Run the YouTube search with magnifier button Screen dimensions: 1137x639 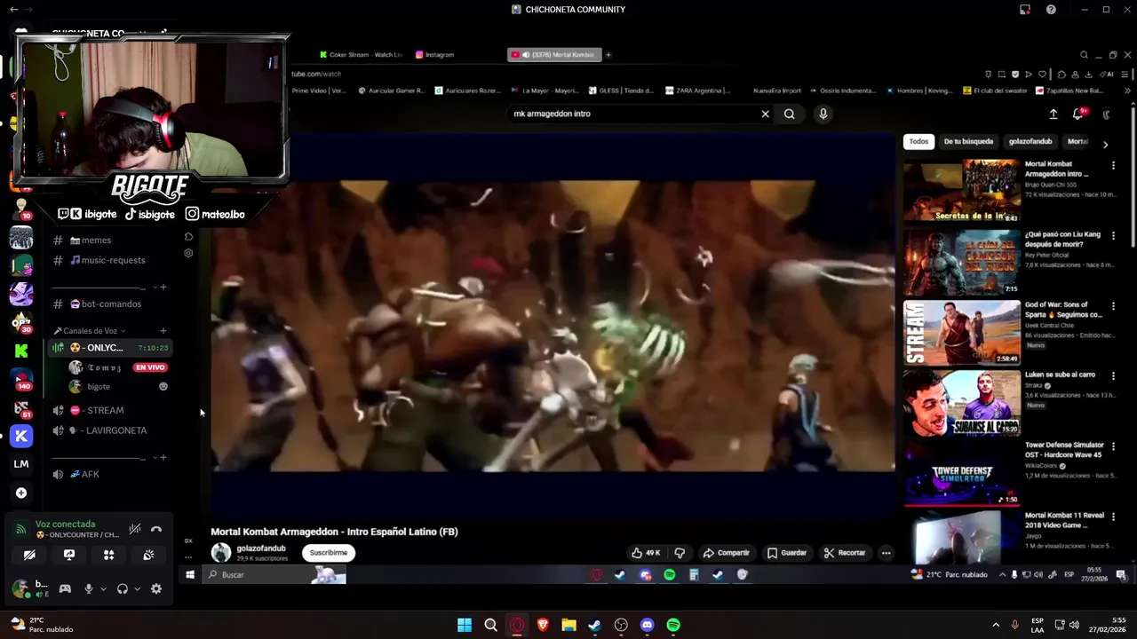click(789, 114)
